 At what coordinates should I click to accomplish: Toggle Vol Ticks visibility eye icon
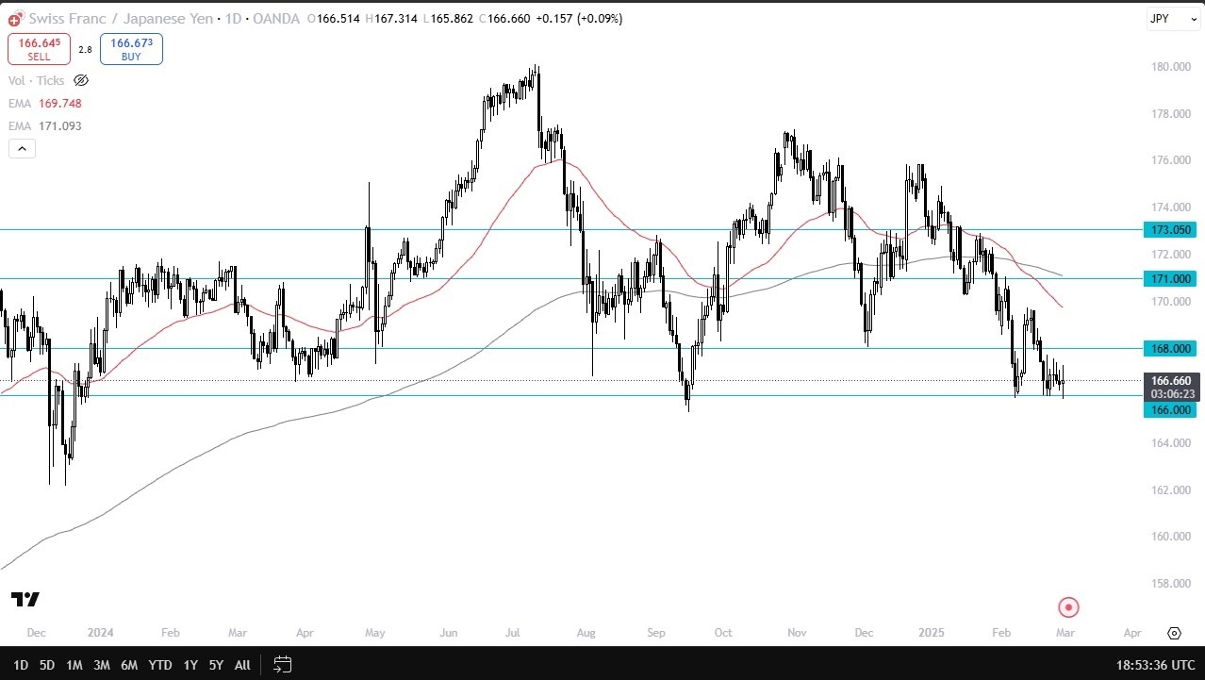tap(81, 81)
